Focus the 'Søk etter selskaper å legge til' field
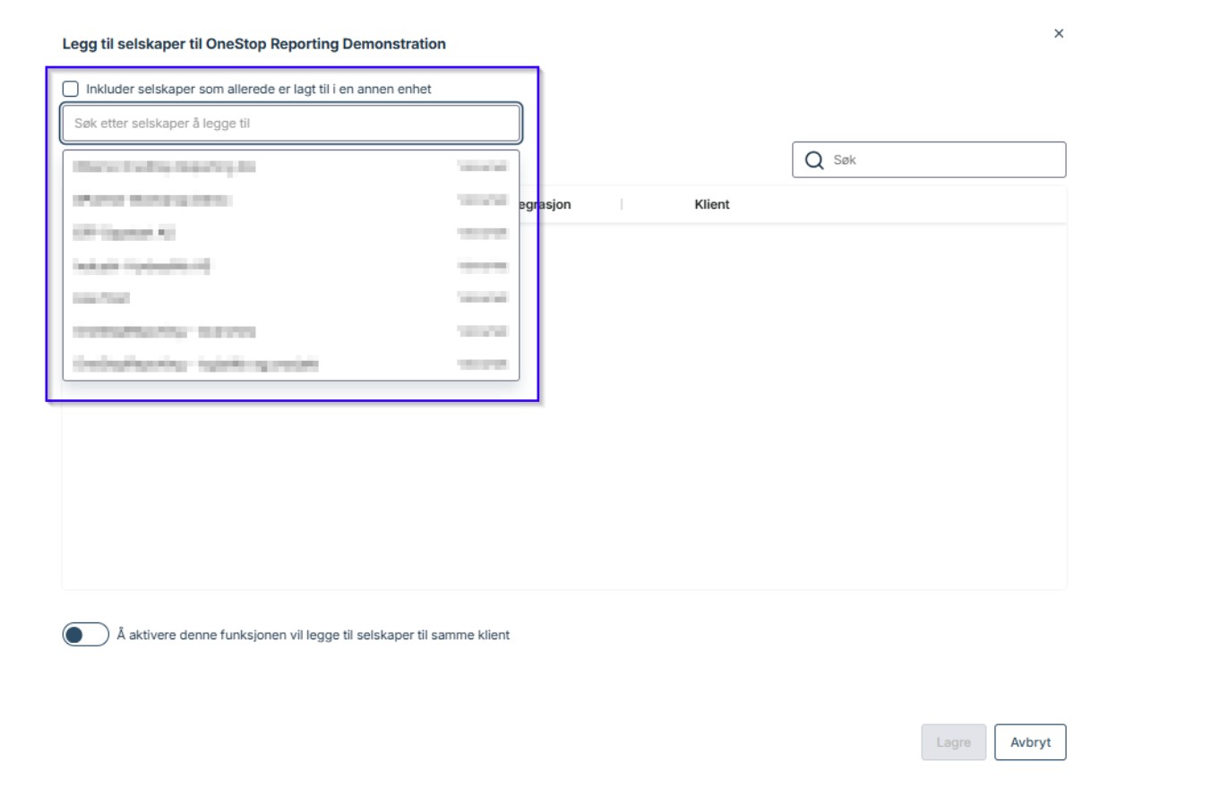Image resolution: width=1229 pixels, height=805 pixels. (x=290, y=124)
